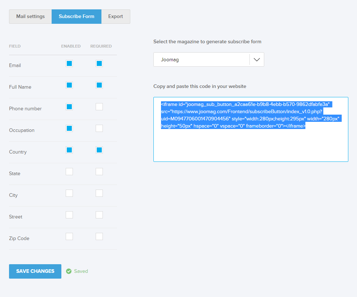Click the green Saved checkmark icon

coord(69,271)
